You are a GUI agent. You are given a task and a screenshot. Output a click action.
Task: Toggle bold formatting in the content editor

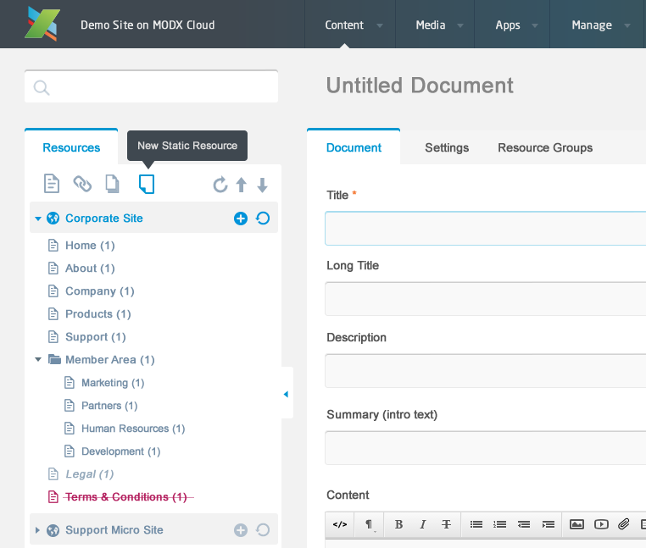click(398, 524)
